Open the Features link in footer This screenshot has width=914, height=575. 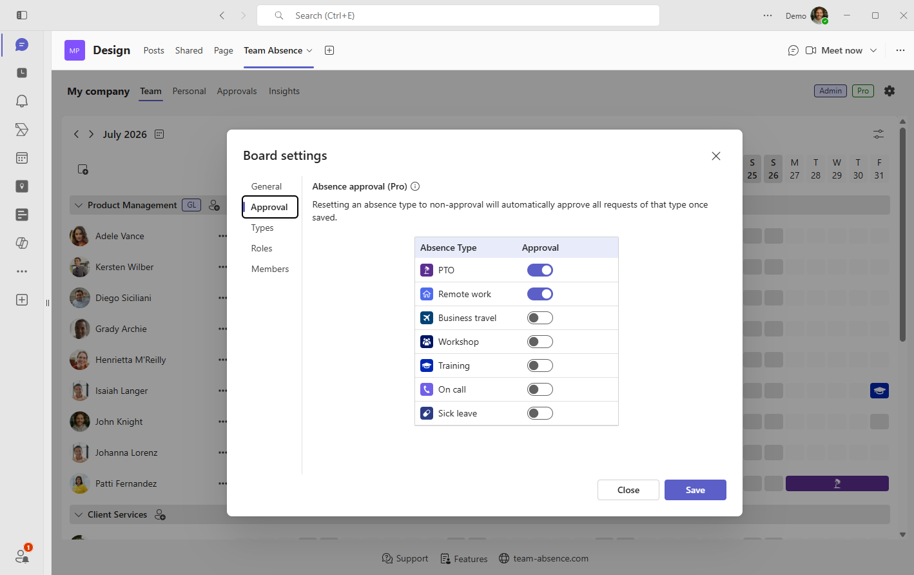(x=464, y=559)
